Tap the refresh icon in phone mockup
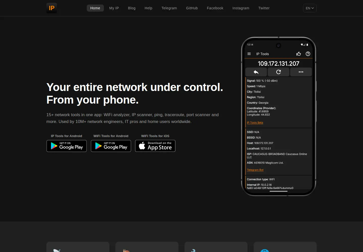Viewport: 363px width, 252px height. [279, 72]
